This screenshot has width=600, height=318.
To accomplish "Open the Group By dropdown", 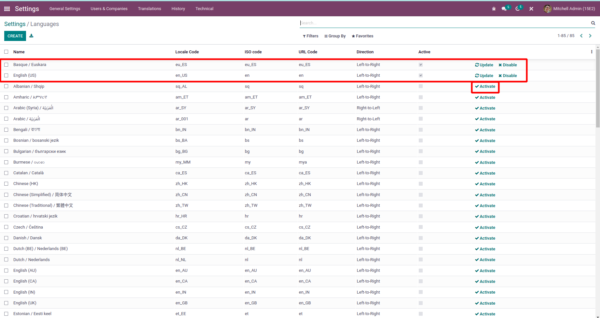I will pyautogui.click(x=335, y=36).
